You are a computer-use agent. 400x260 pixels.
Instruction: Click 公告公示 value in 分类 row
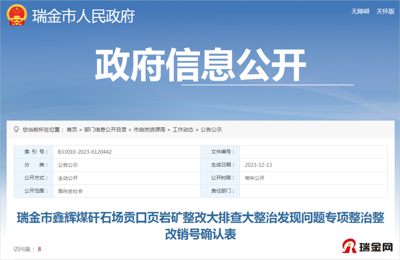click(x=68, y=165)
